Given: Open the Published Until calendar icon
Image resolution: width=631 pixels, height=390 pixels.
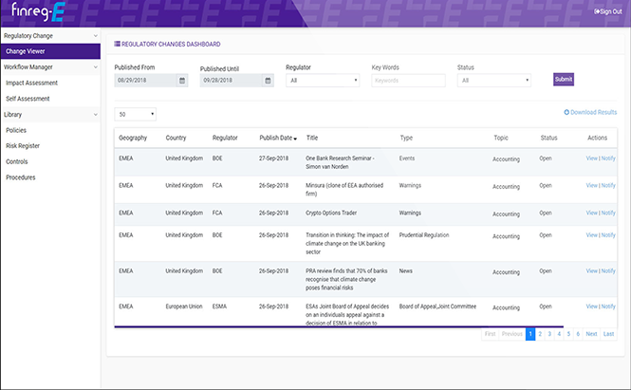Looking at the screenshot, I should (268, 81).
